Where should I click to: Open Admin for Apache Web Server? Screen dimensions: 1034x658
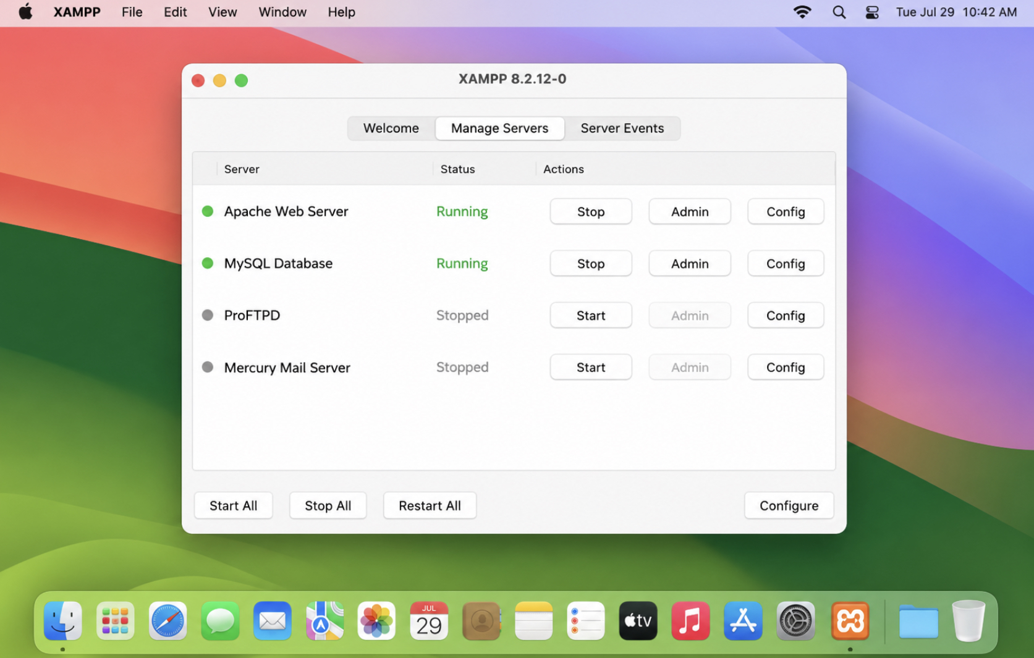point(690,211)
